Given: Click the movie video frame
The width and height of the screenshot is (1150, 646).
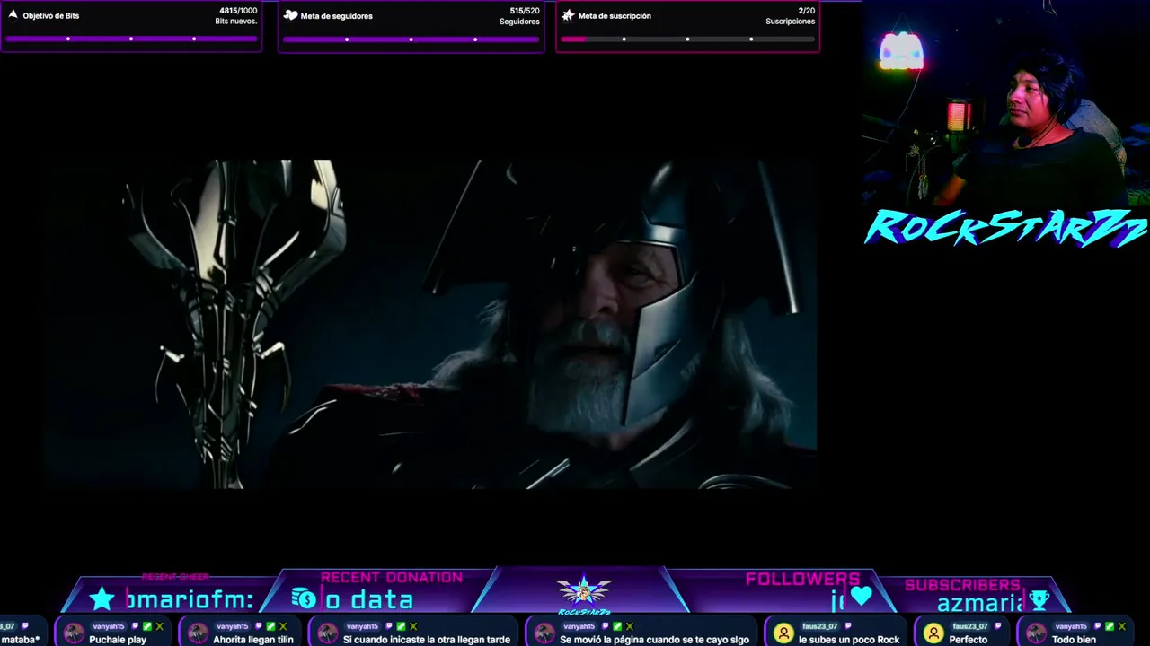Looking at the screenshot, I should [x=431, y=324].
